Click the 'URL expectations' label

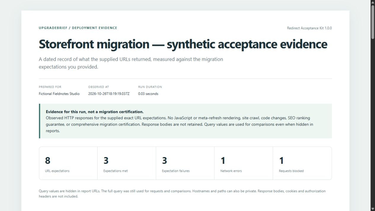pyautogui.click(x=57, y=171)
